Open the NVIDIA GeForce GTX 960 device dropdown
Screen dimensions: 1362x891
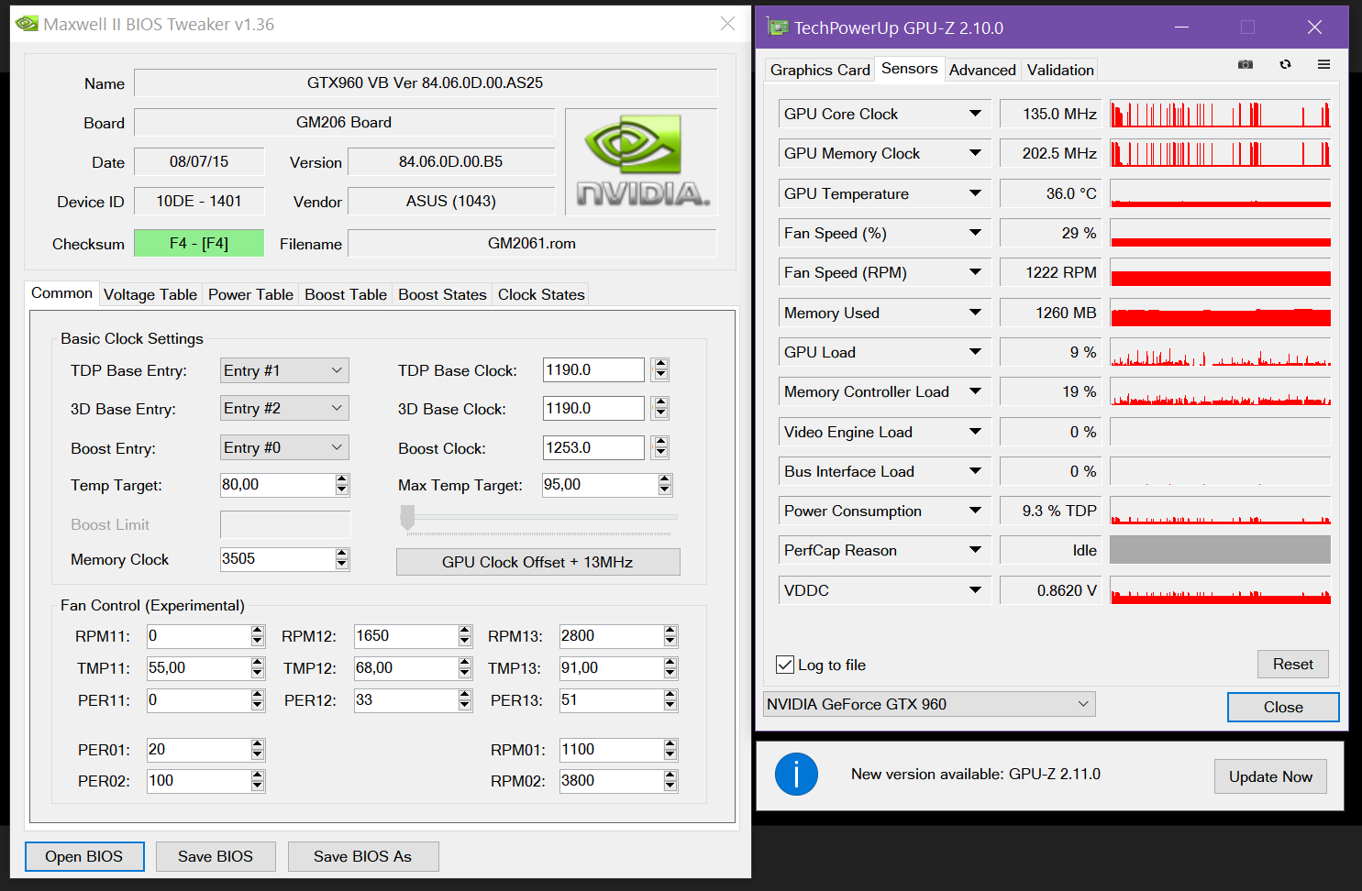click(x=929, y=704)
